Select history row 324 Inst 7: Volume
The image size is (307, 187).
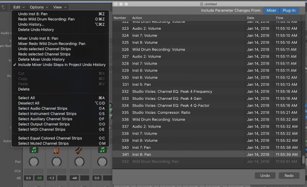pos(207,35)
